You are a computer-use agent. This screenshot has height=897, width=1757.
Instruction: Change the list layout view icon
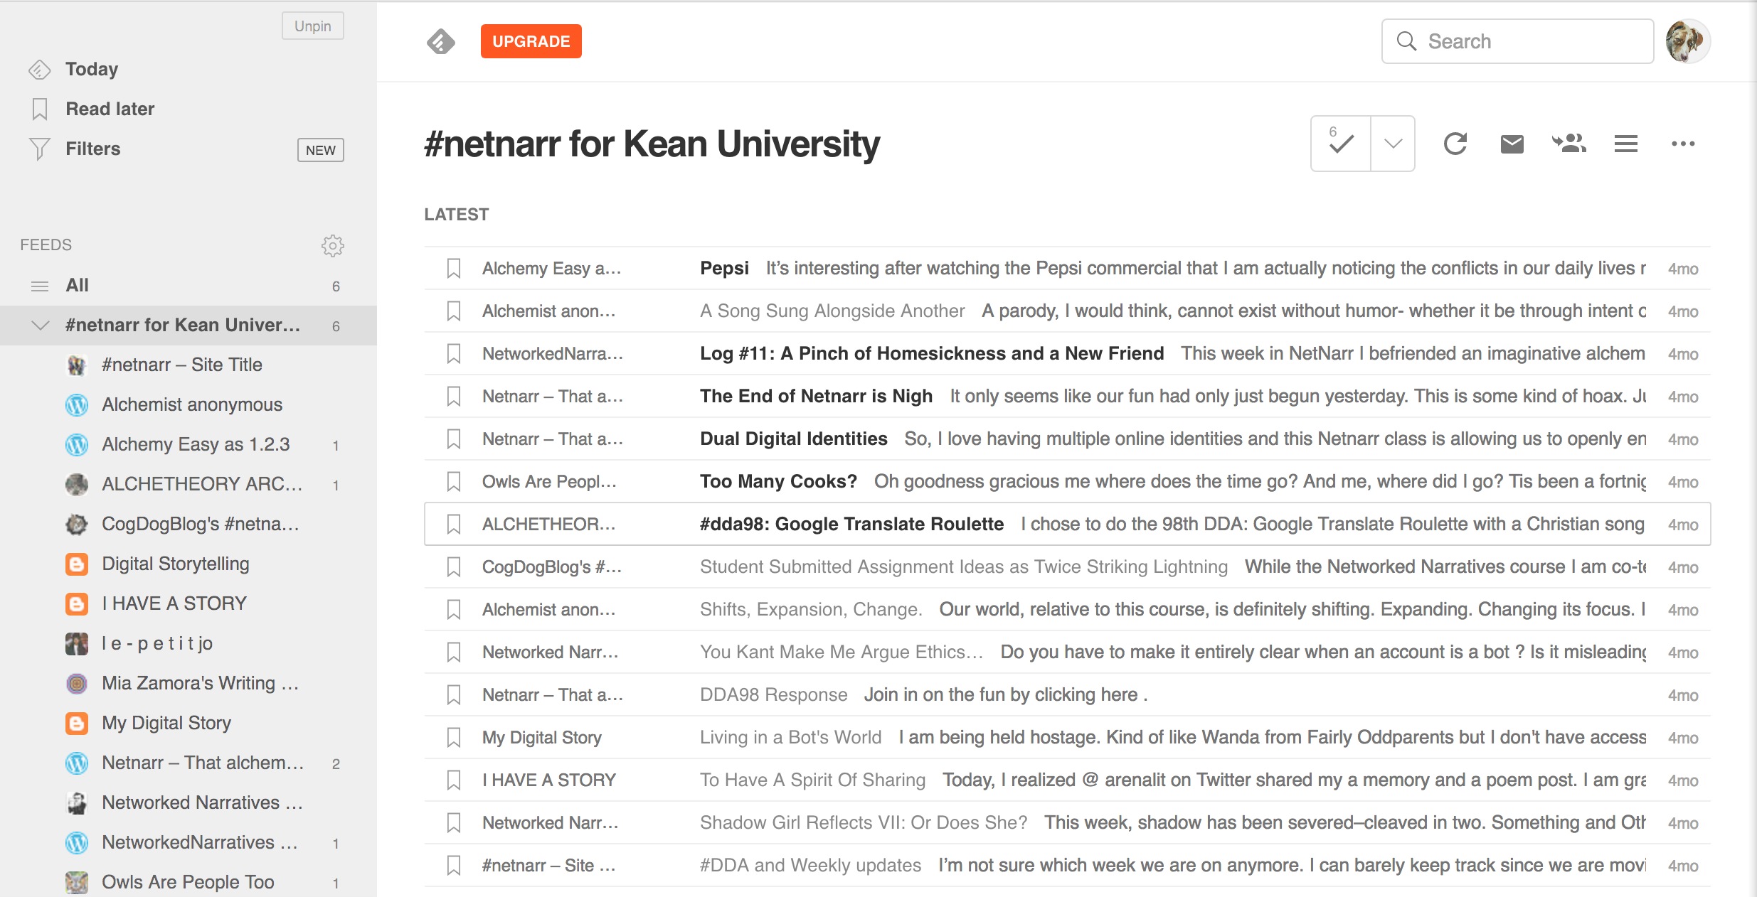coord(1626,144)
